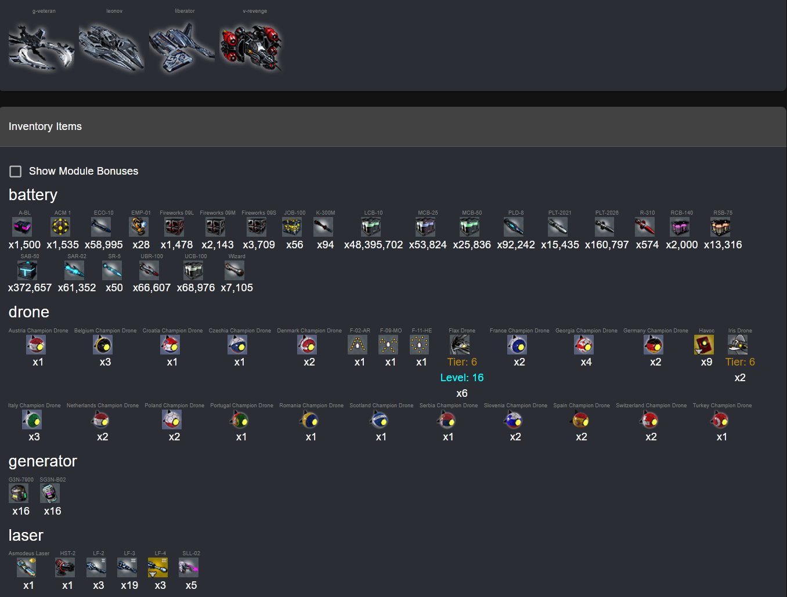
Task: Click the Denmark Champion Drone icon
Action: [307, 345]
